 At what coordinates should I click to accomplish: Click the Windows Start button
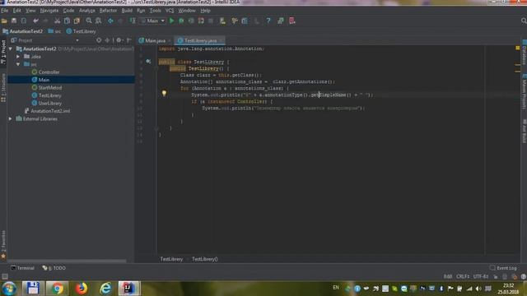pos(9,289)
